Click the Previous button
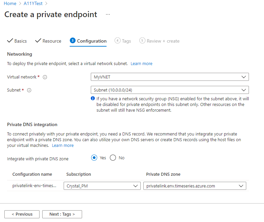The height and width of the screenshot is (222, 264). 22,214
